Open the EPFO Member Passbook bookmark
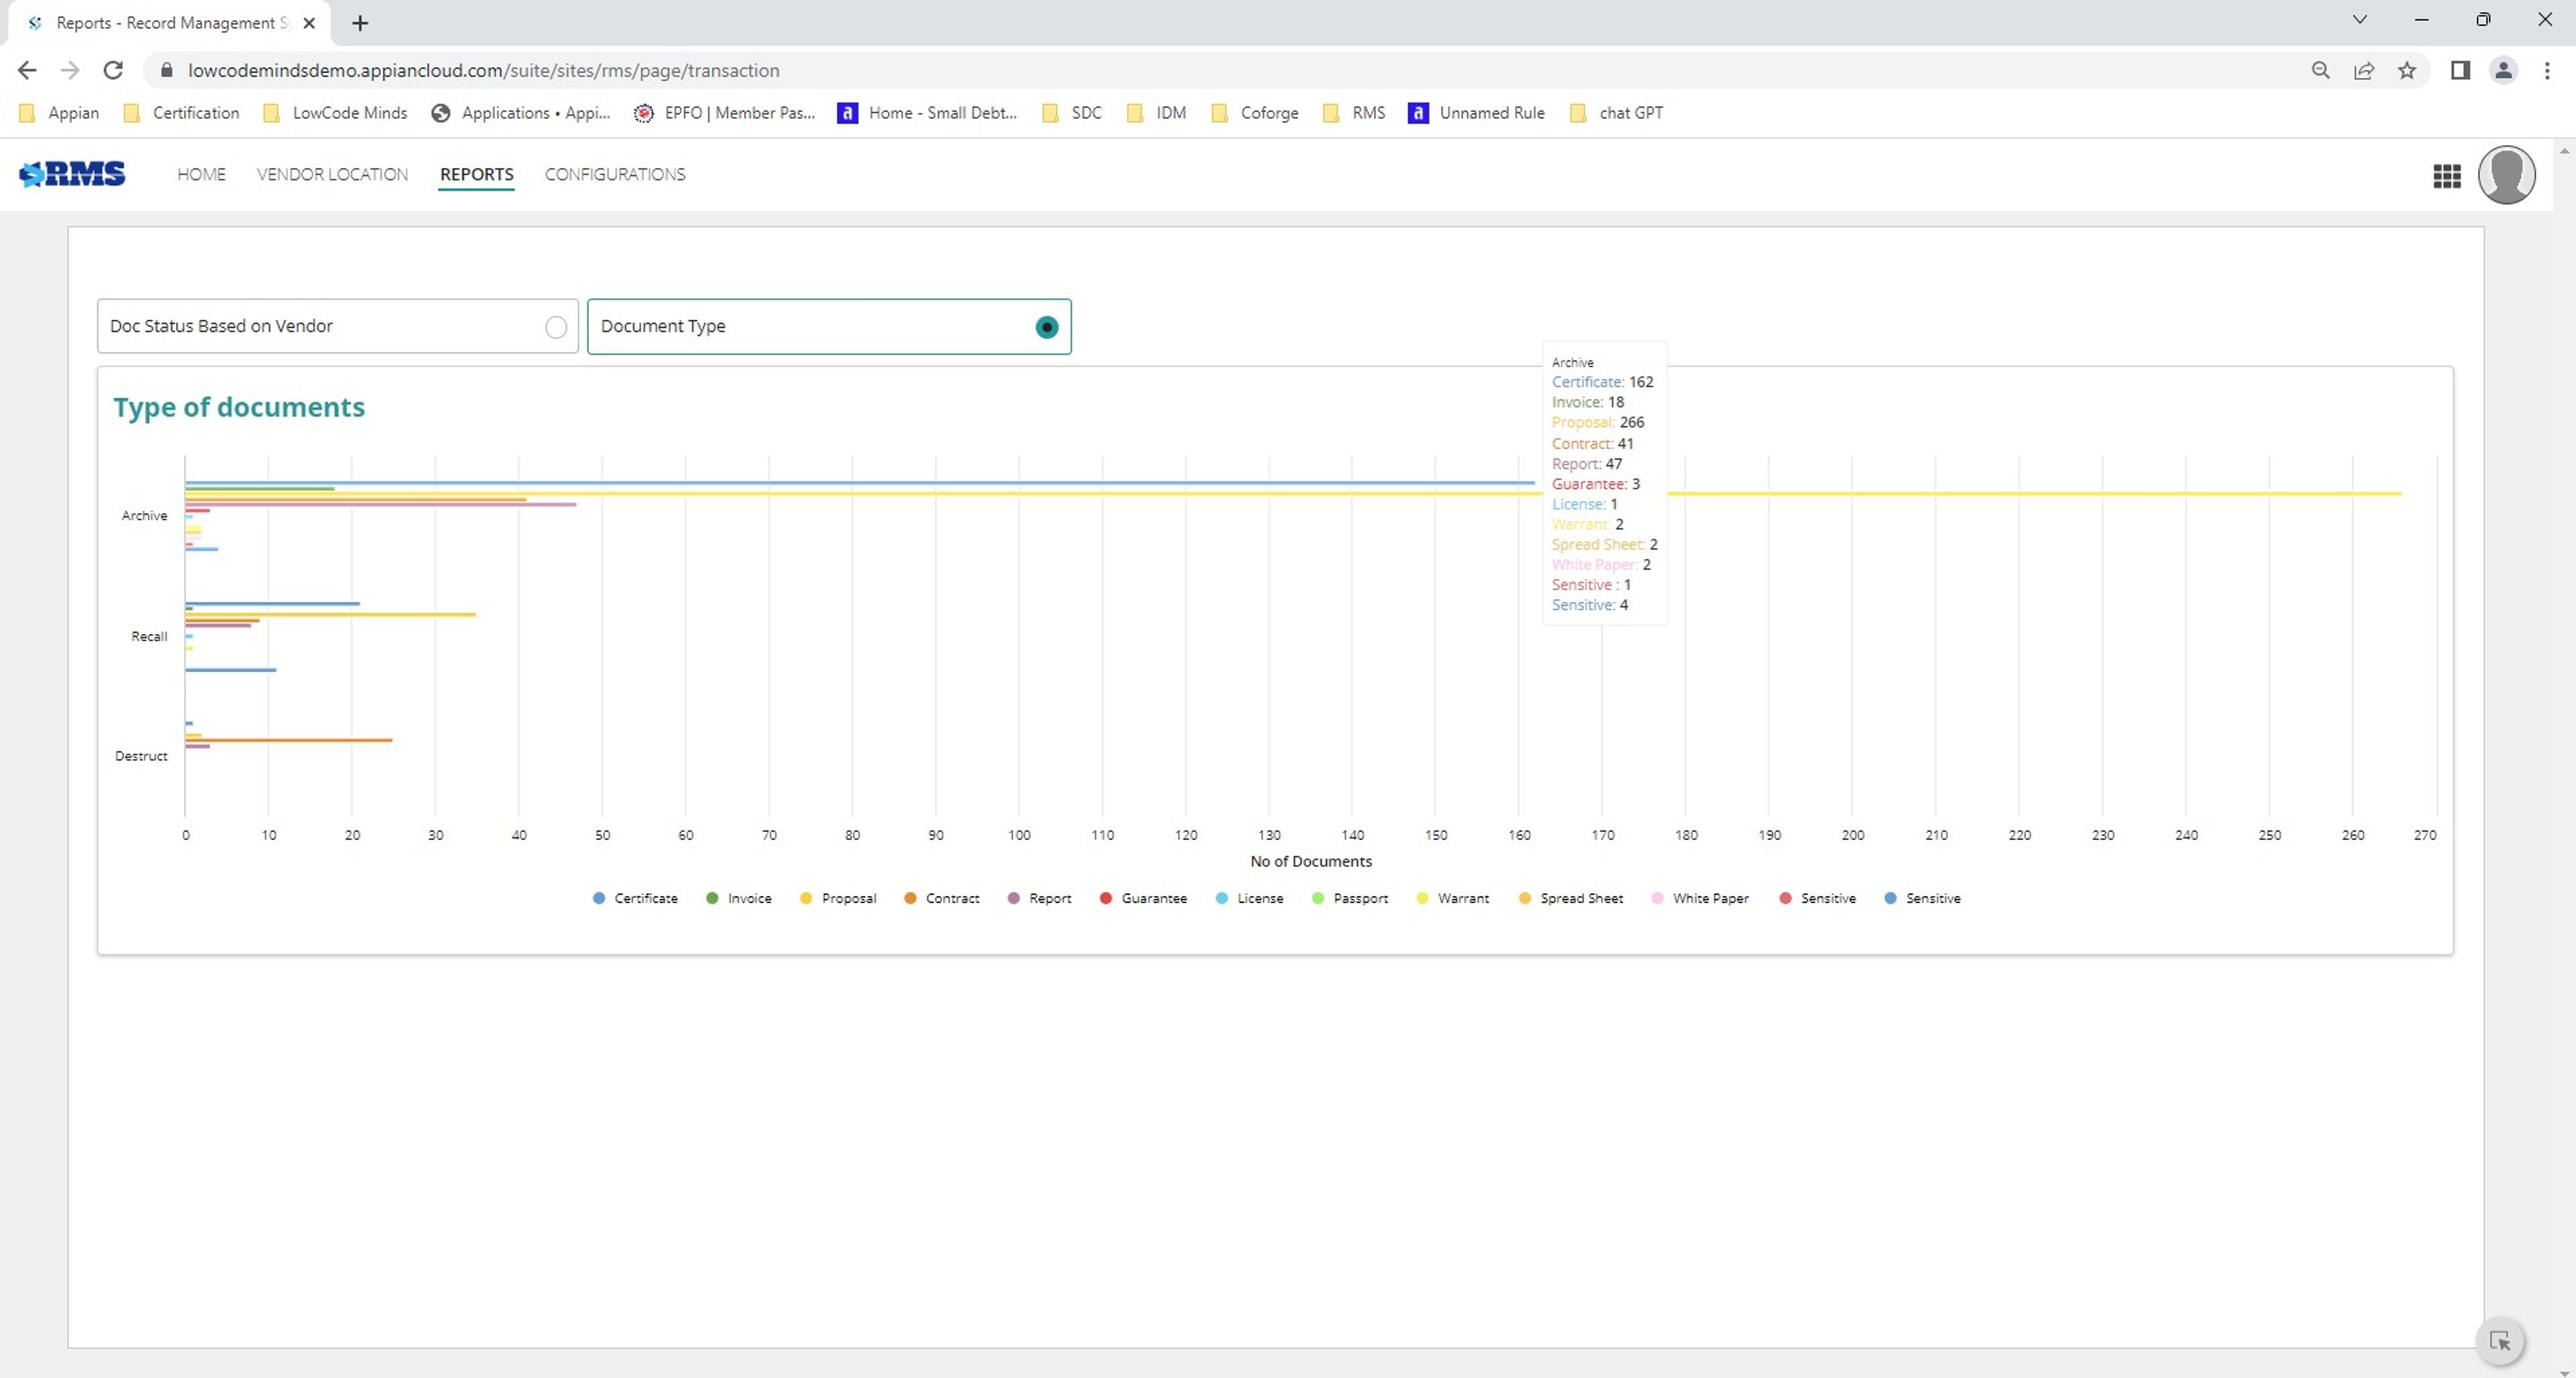Viewport: 2576px width, 1378px height. pyautogui.click(x=725, y=113)
